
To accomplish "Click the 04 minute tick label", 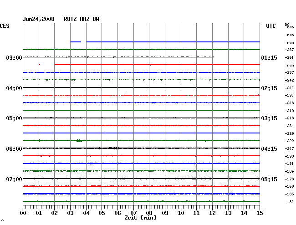I will 86,213.
